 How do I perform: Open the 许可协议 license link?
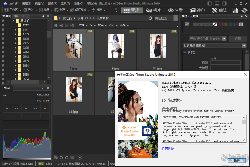click(168, 149)
